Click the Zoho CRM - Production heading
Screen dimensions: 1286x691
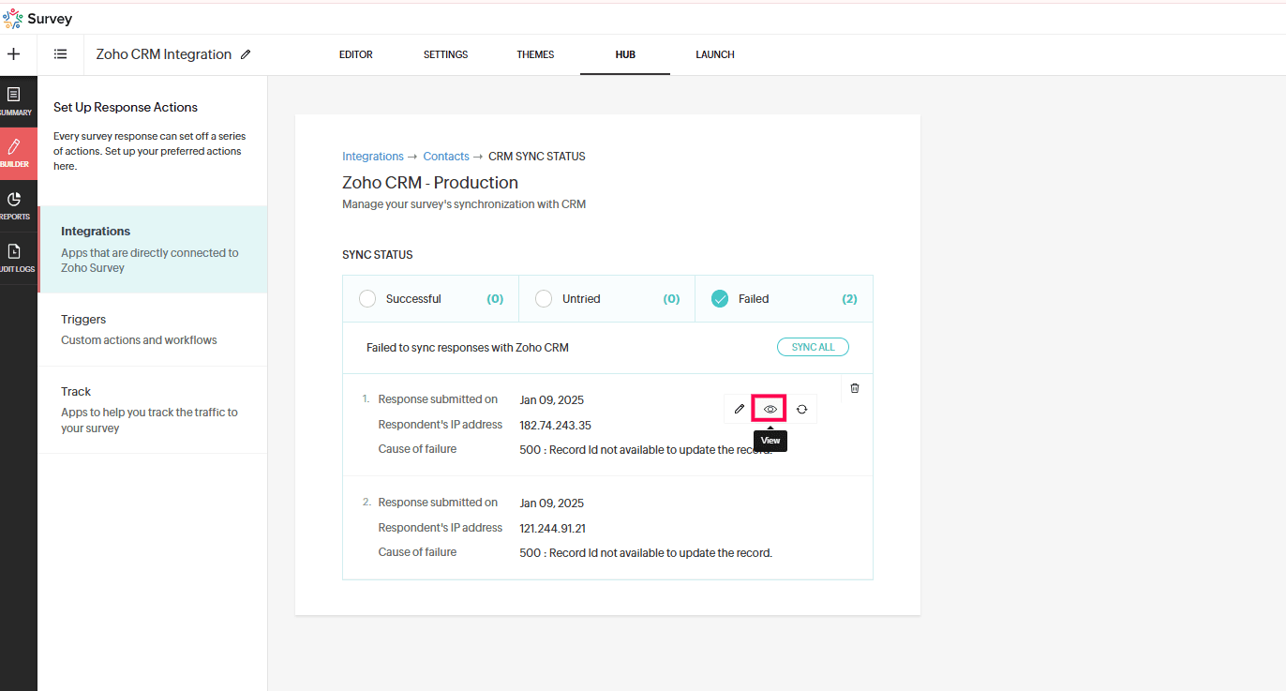click(430, 183)
